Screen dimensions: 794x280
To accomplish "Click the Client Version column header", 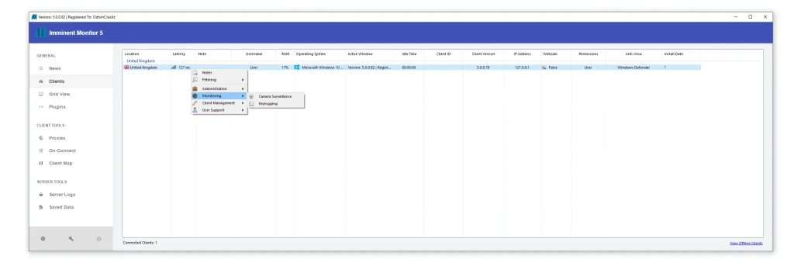I will pyautogui.click(x=483, y=54).
